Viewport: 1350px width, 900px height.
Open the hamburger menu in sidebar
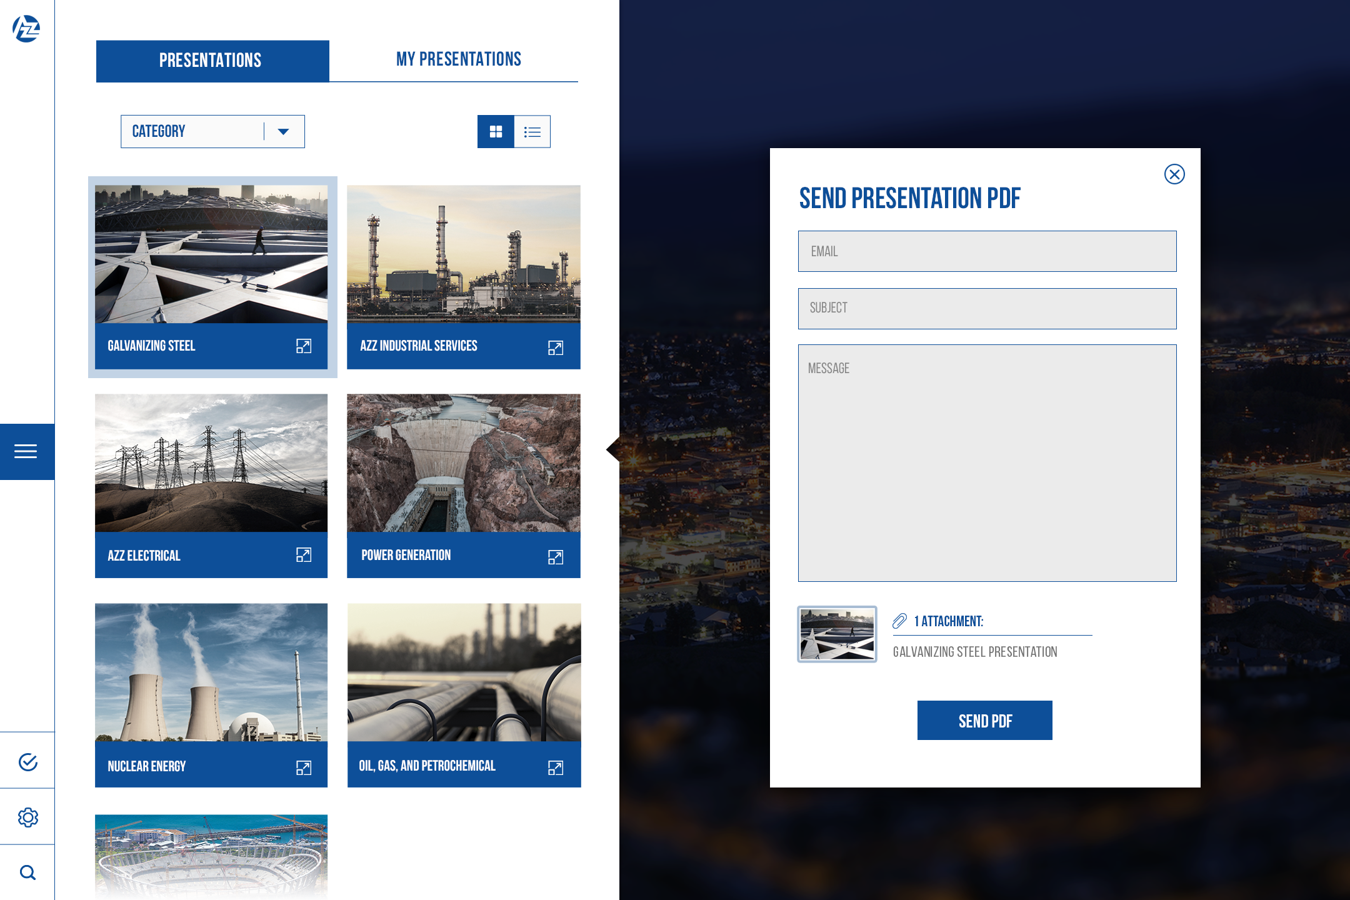[26, 451]
